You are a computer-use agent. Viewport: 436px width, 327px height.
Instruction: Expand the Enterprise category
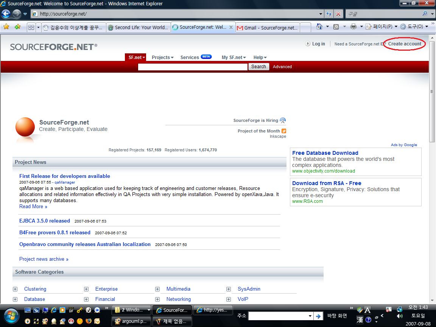86,289
